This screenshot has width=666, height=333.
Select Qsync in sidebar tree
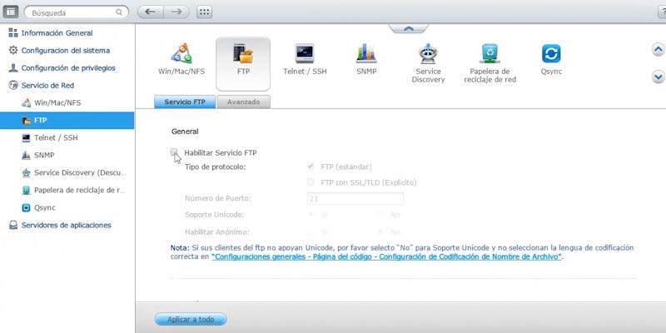(45, 207)
